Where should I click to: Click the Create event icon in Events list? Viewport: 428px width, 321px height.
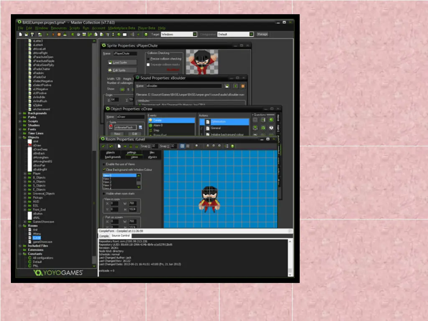[150, 120]
